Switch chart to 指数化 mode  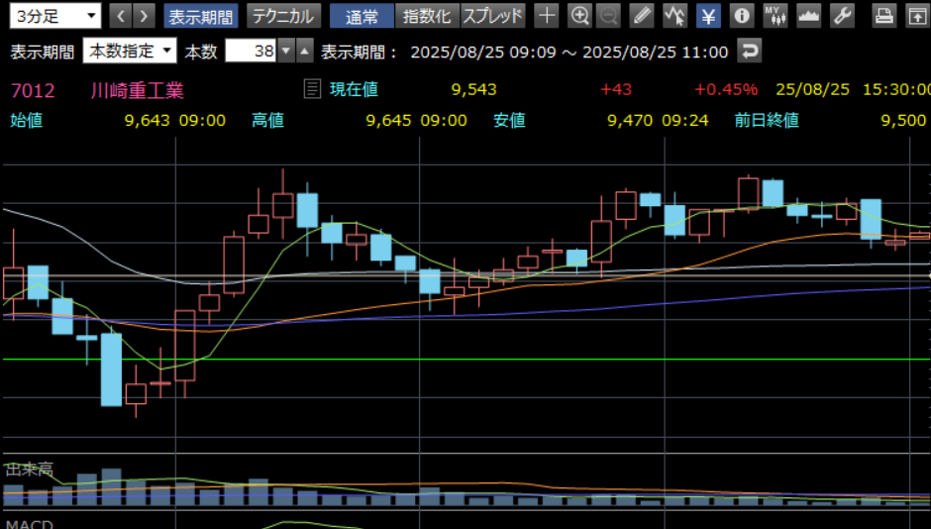[x=427, y=16]
